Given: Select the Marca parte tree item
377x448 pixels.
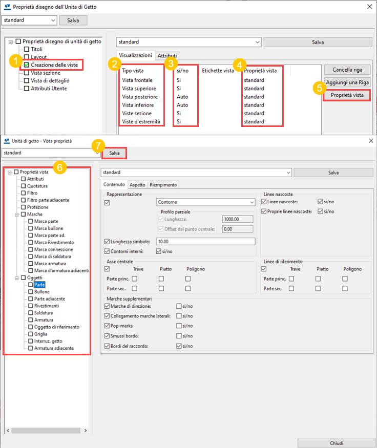Looking at the screenshot, I should point(46,221).
